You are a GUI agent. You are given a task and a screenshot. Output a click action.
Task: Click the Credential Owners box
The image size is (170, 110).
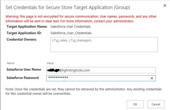coord(104,45)
